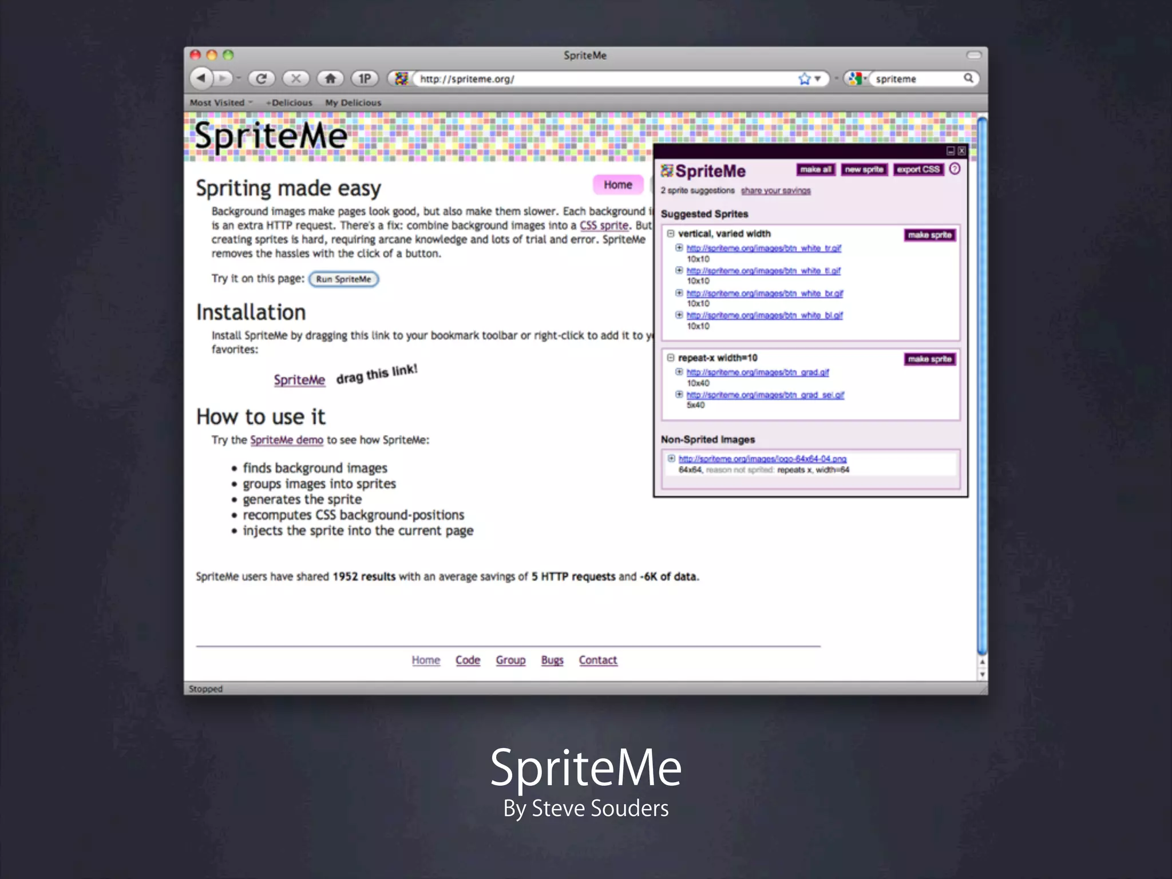The image size is (1172, 879).
Task: Open the btn_grad.gif image link
Action: click(x=758, y=373)
